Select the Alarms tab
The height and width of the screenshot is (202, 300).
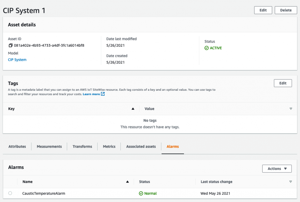[x=173, y=147]
